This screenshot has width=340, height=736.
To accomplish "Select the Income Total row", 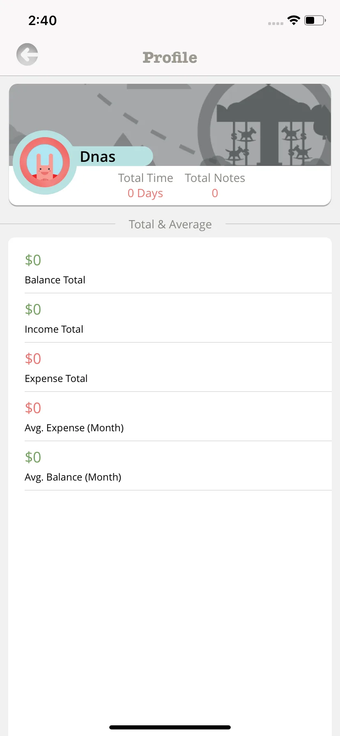I will tap(178, 318).
